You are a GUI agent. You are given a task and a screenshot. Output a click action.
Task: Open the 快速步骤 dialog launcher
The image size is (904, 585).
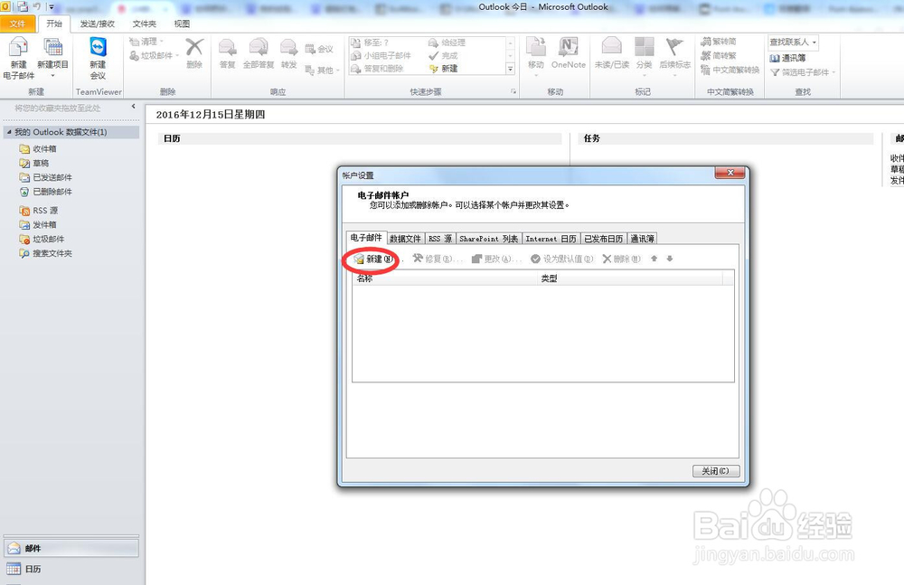pyautogui.click(x=513, y=91)
